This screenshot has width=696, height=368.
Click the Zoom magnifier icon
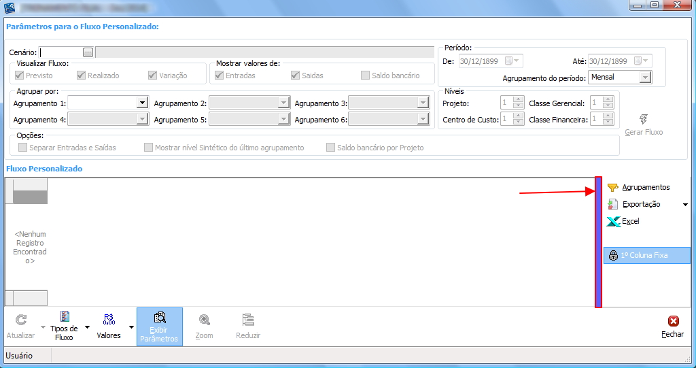204,319
